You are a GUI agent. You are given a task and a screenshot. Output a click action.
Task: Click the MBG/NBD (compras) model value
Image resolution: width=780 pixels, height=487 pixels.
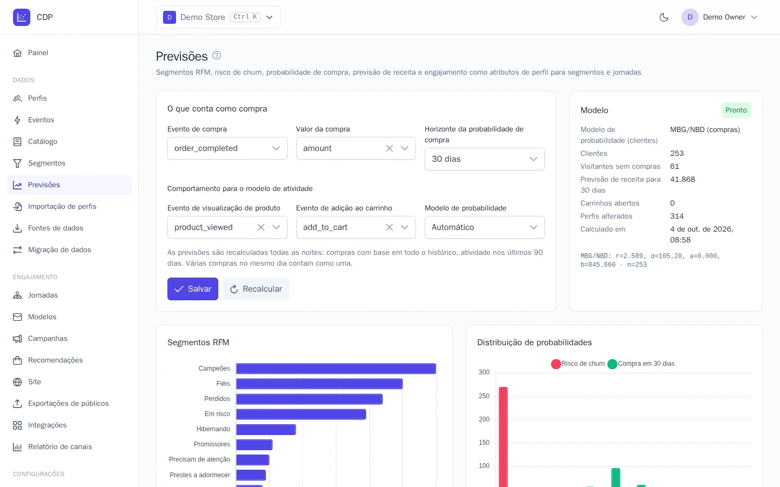tap(705, 130)
